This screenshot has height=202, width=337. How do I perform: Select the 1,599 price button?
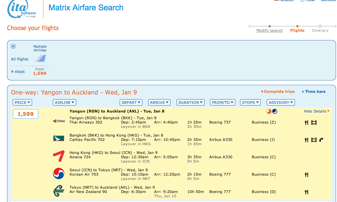pyautogui.click(x=25, y=114)
